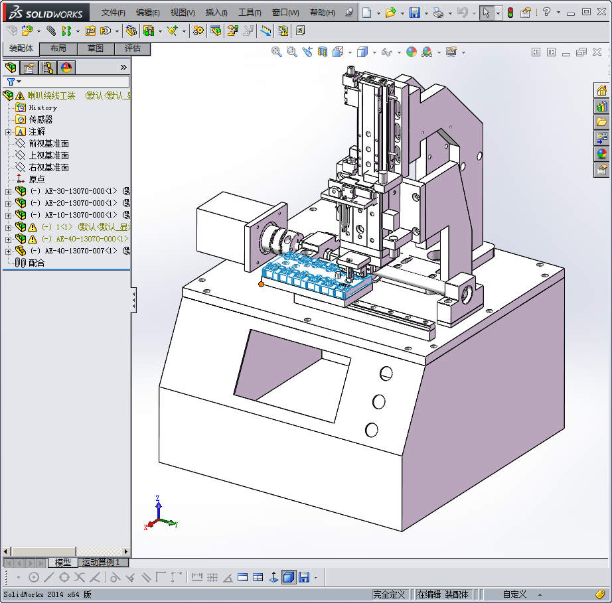Switch to the 评估 tab

pyautogui.click(x=133, y=48)
